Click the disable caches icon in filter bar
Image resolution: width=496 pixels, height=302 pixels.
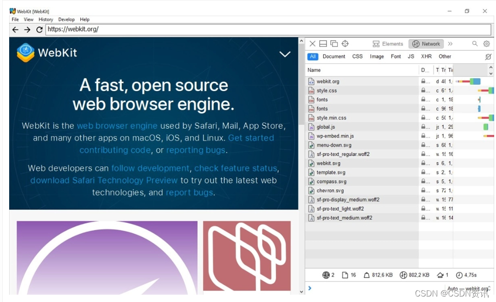point(488,57)
